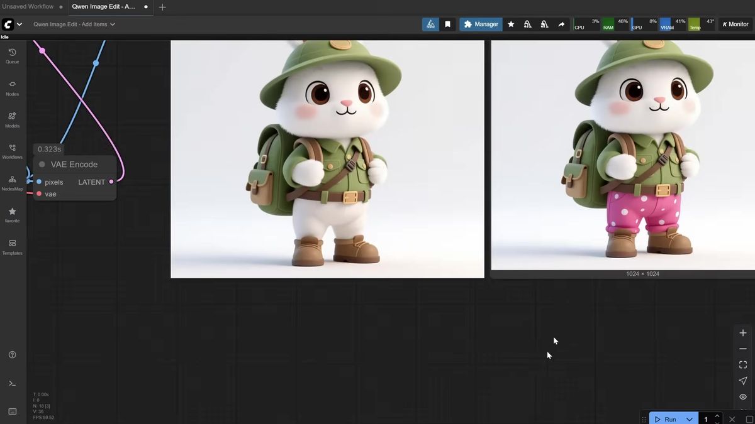The width and height of the screenshot is (755, 424).
Task: Click the 0.323s execution time badge
Action: pyautogui.click(x=49, y=149)
